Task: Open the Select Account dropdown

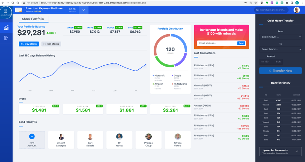Action: (x=281, y=37)
